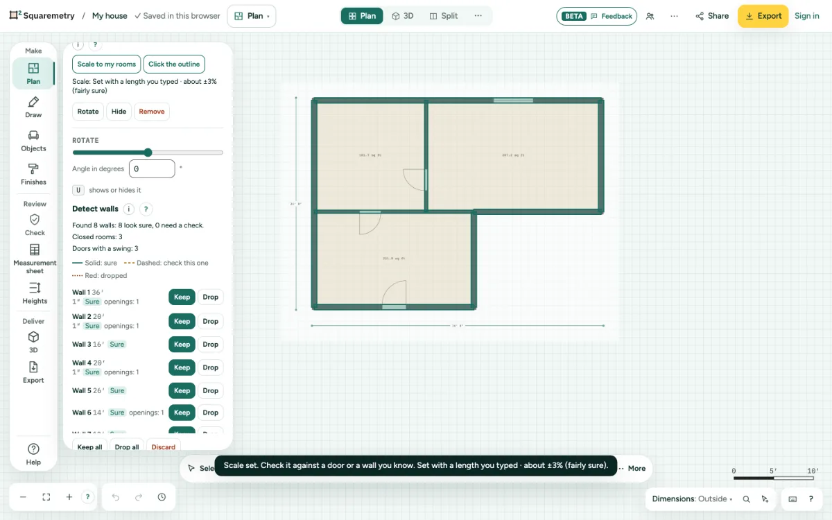This screenshot has width=832, height=520.
Task: Click the yellow Export button
Action: tap(763, 16)
